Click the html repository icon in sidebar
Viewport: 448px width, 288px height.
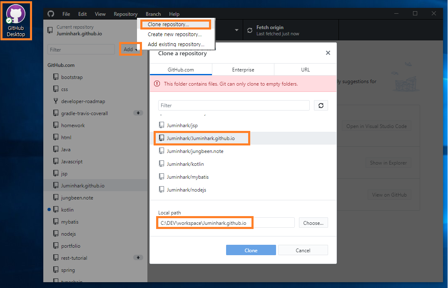56,137
